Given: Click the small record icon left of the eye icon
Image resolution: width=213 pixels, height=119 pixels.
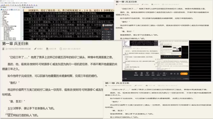Looking at the screenshot, I should (171, 74).
